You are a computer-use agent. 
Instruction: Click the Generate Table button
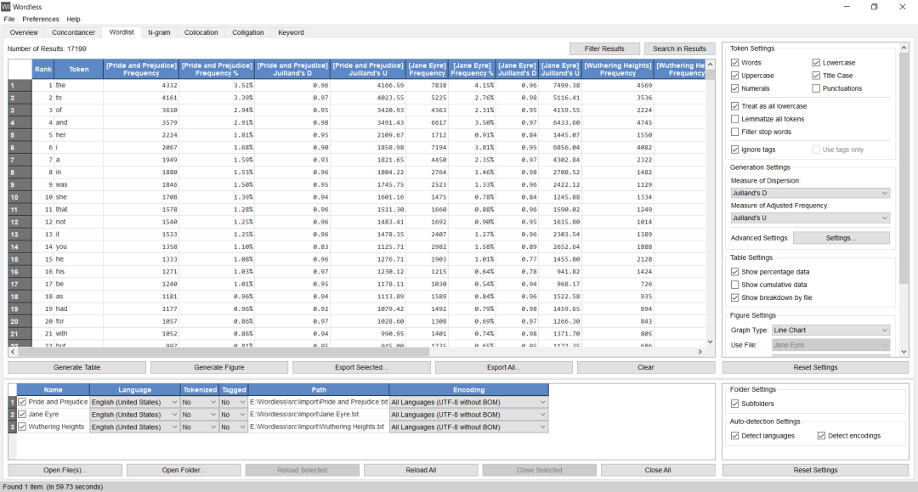[76, 367]
